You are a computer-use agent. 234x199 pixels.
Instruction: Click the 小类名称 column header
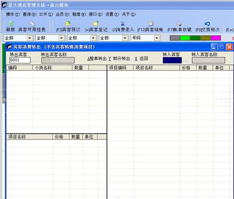pos(52,68)
